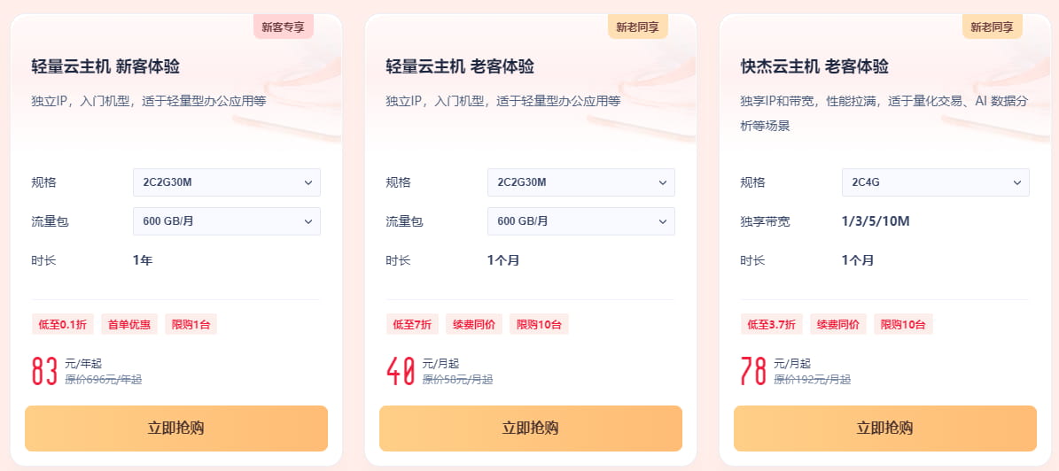Click the 低至7折 discount tag
The height and width of the screenshot is (471, 1059).
[411, 324]
